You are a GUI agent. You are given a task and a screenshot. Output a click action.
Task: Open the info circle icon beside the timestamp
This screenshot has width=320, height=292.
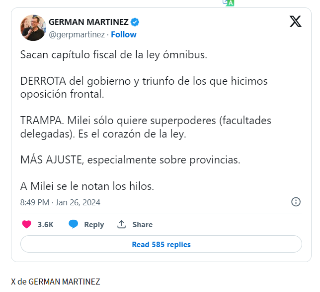[296, 202]
